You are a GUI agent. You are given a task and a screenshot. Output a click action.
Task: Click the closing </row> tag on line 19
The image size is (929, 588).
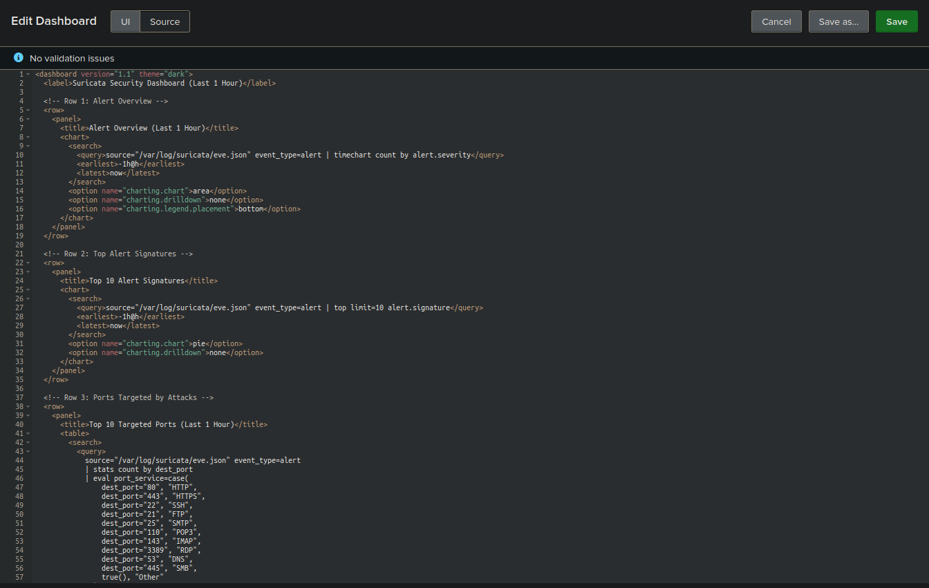(56, 236)
